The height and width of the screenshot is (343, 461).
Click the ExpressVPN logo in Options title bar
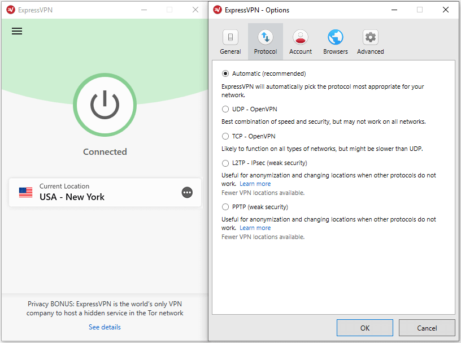click(218, 10)
